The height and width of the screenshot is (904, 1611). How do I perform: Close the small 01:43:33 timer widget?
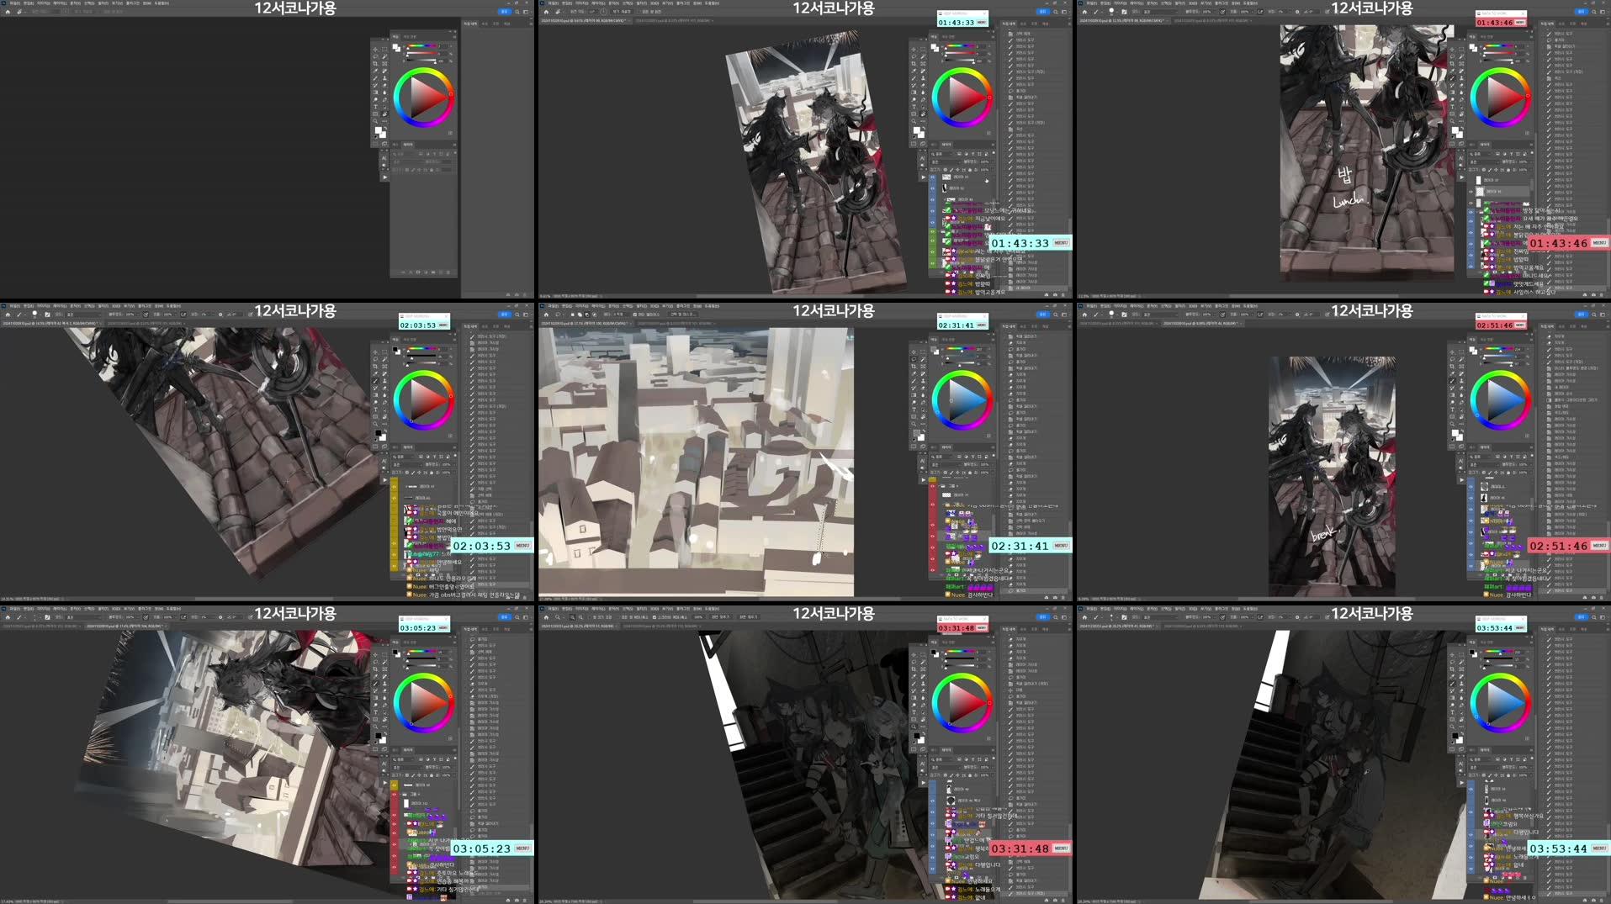[x=985, y=13]
